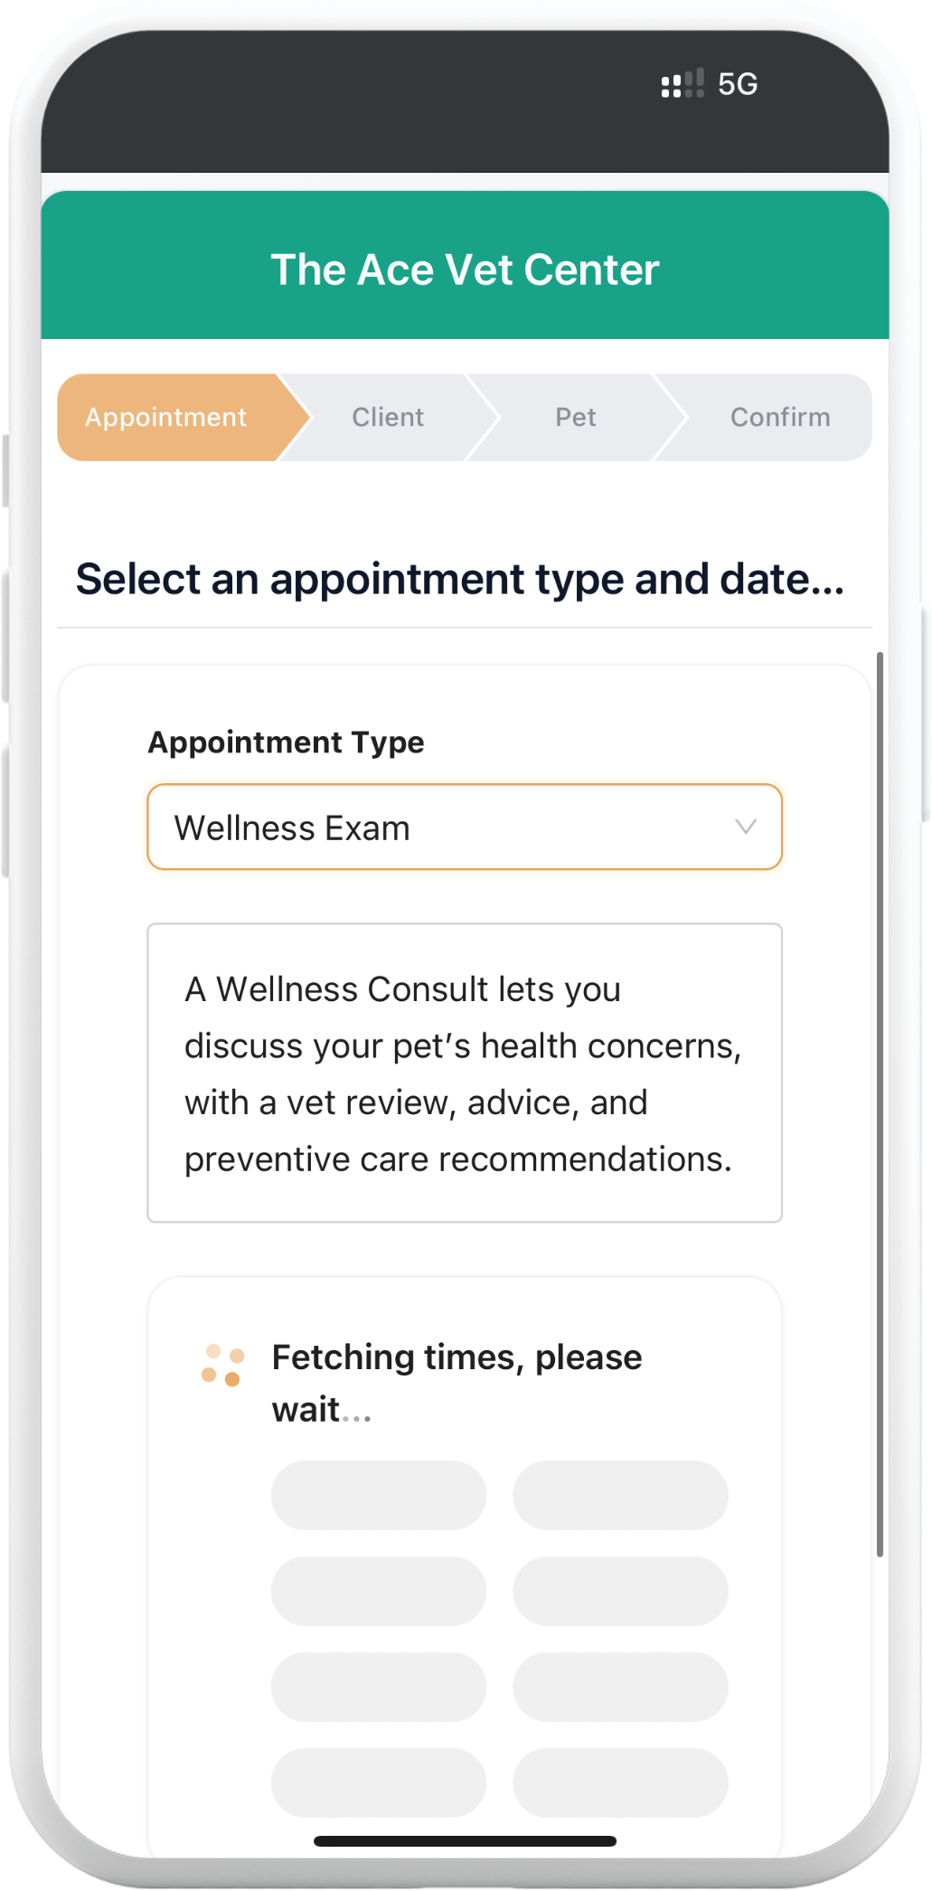Switch to the Pet step
The width and height of the screenshot is (932, 1891).
tap(575, 417)
